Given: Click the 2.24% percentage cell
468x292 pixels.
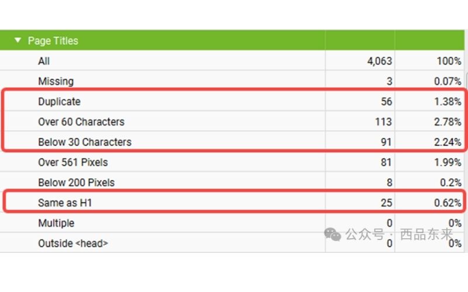Looking at the screenshot, I should tap(448, 142).
